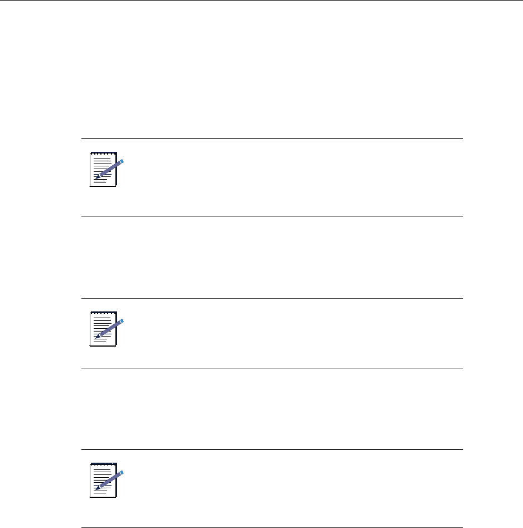Click the empty text area of the first note box
523x528 pixels.
click(x=290, y=177)
